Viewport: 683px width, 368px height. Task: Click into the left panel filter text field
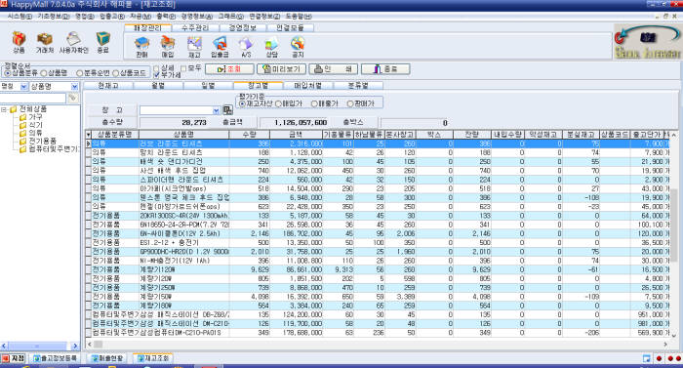(x=32, y=99)
